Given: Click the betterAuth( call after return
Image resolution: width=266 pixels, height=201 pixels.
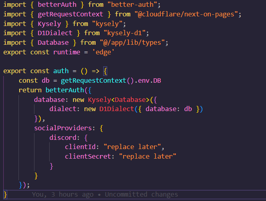Looking at the screenshot, I should click(x=67, y=90).
